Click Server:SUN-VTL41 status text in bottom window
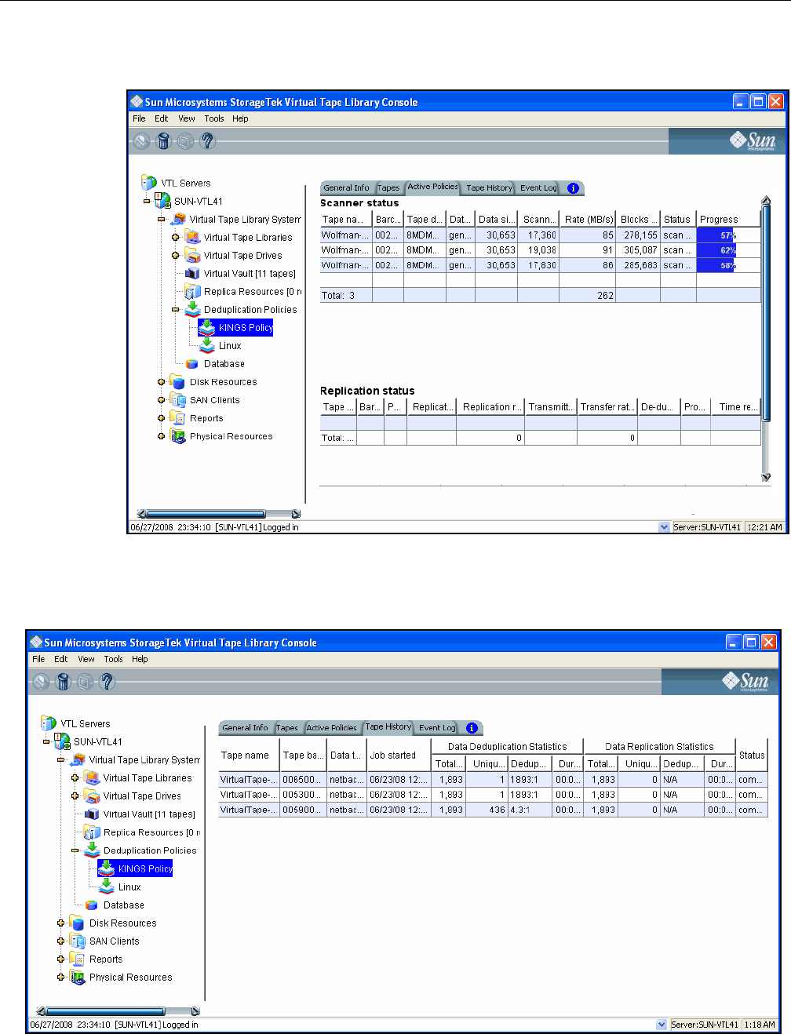791x1034 pixels. (x=705, y=1025)
